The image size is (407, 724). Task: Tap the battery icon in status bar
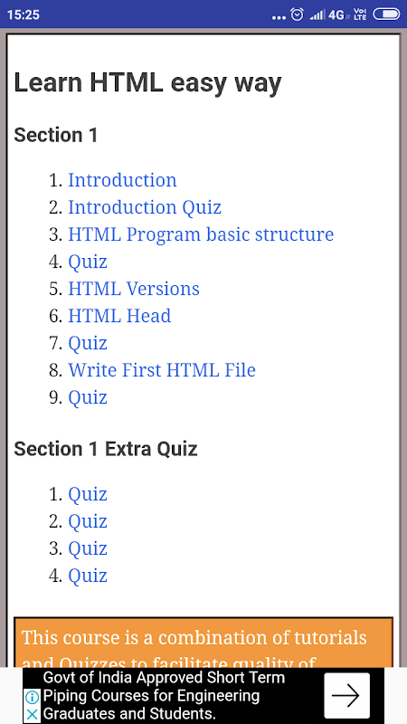point(386,14)
